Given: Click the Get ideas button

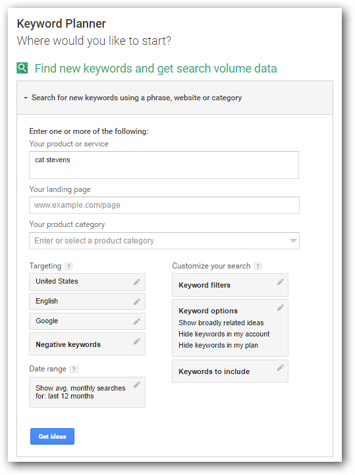Looking at the screenshot, I should [x=52, y=437].
